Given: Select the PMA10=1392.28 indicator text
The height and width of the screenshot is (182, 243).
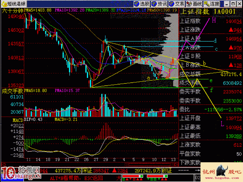Looking at the screenshot, I should pos(70,10).
